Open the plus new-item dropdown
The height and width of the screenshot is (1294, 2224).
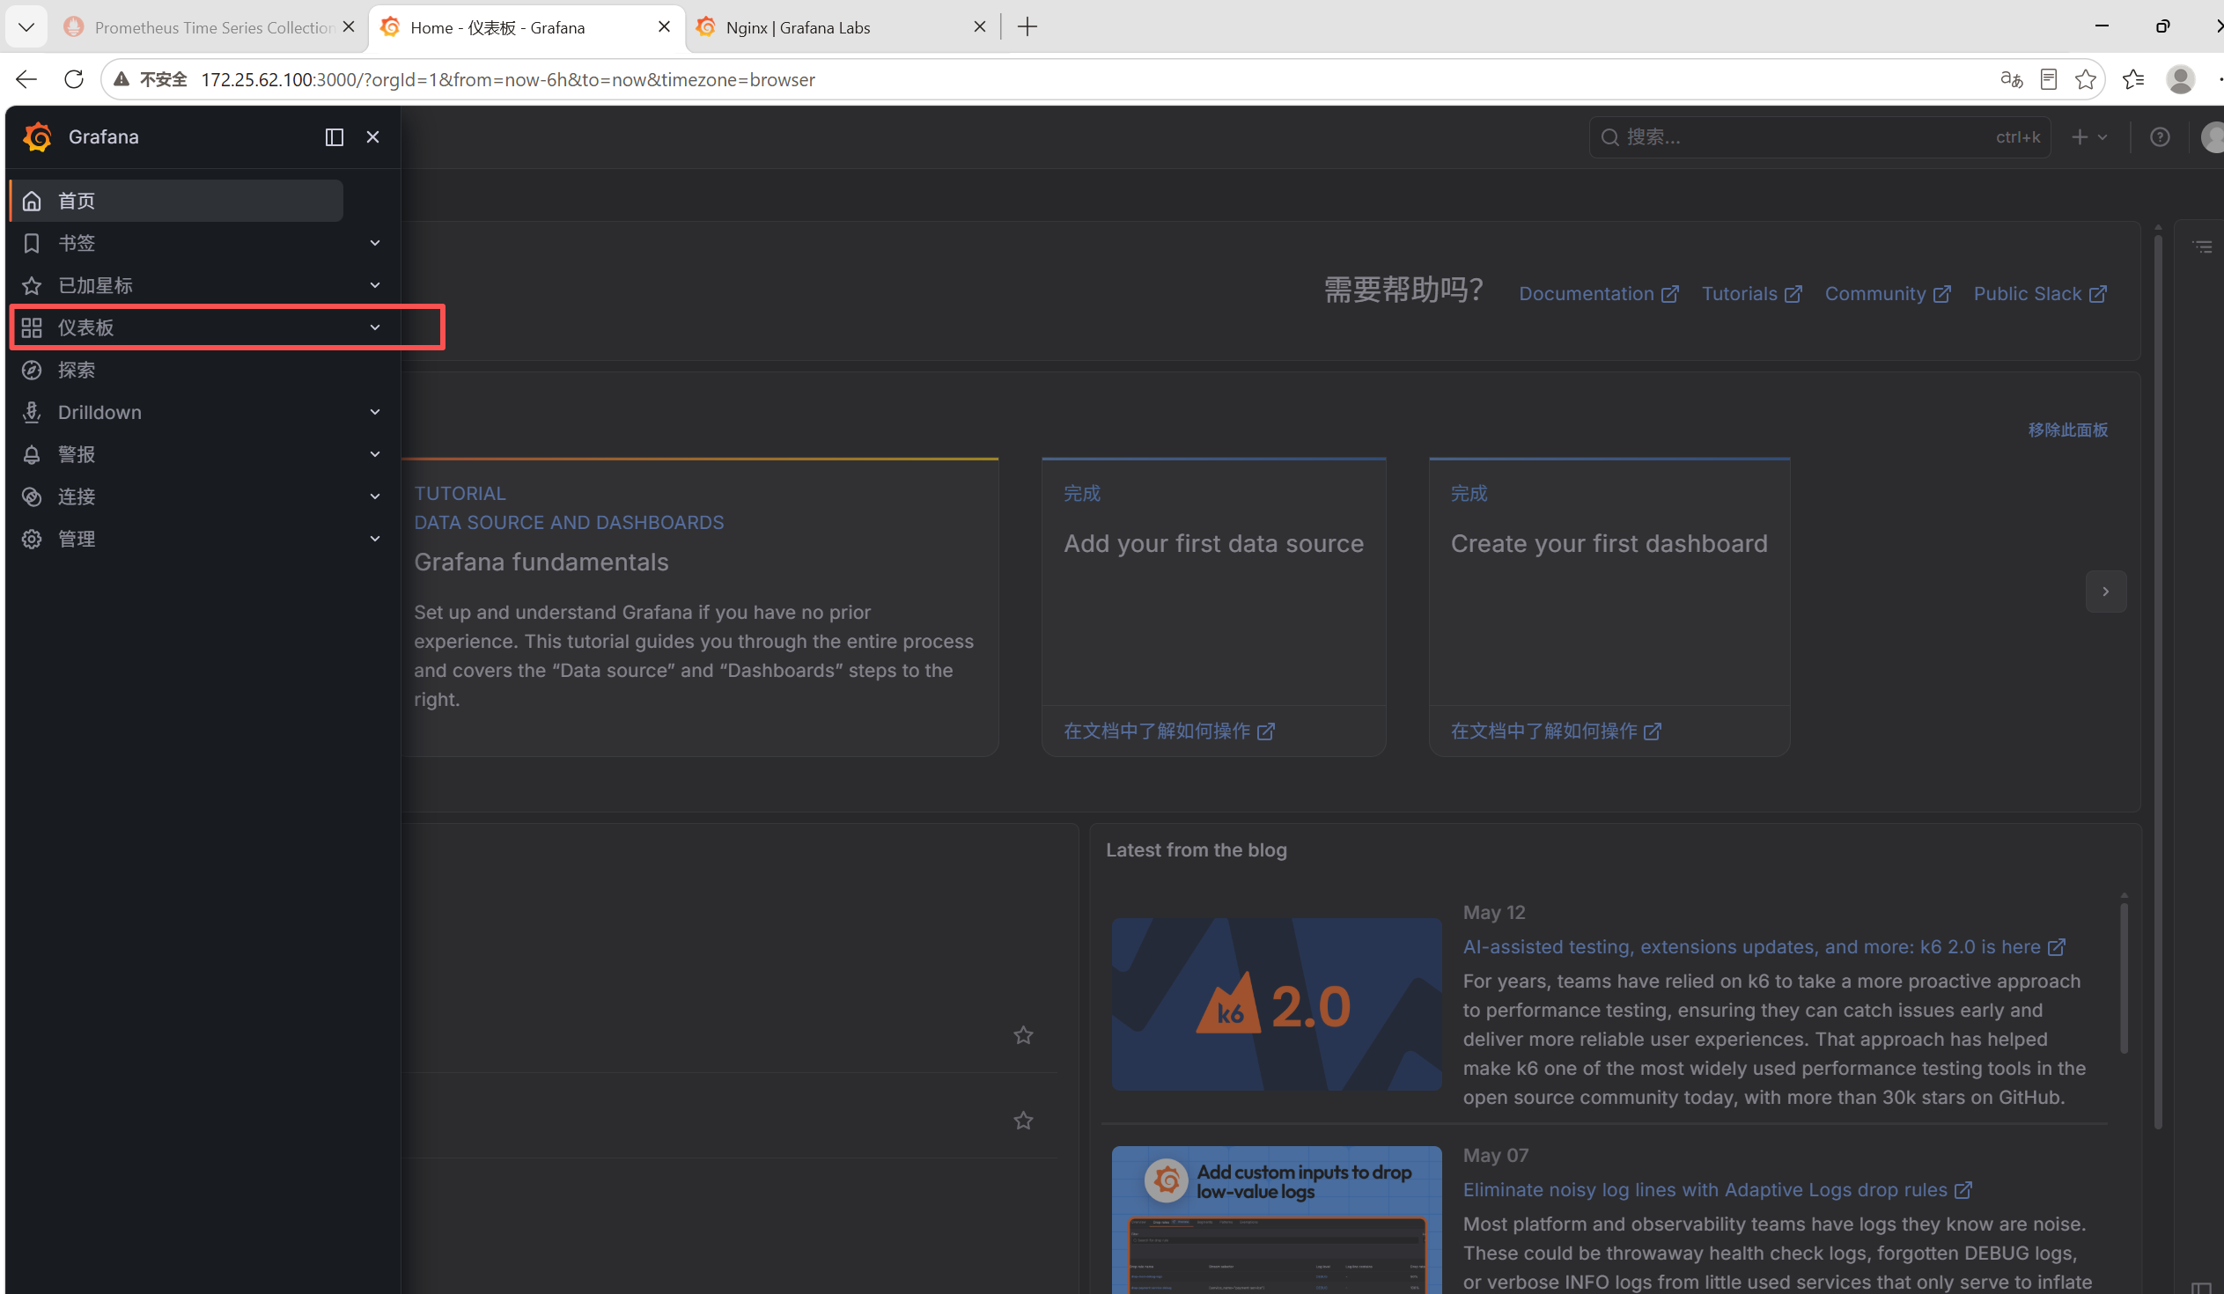[x=2090, y=136]
